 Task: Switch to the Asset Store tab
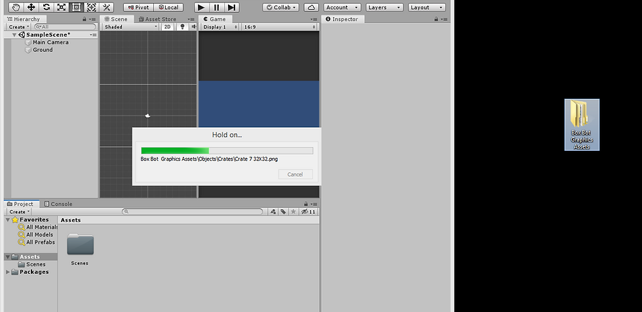pyautogui.click(x=158, y=19)
